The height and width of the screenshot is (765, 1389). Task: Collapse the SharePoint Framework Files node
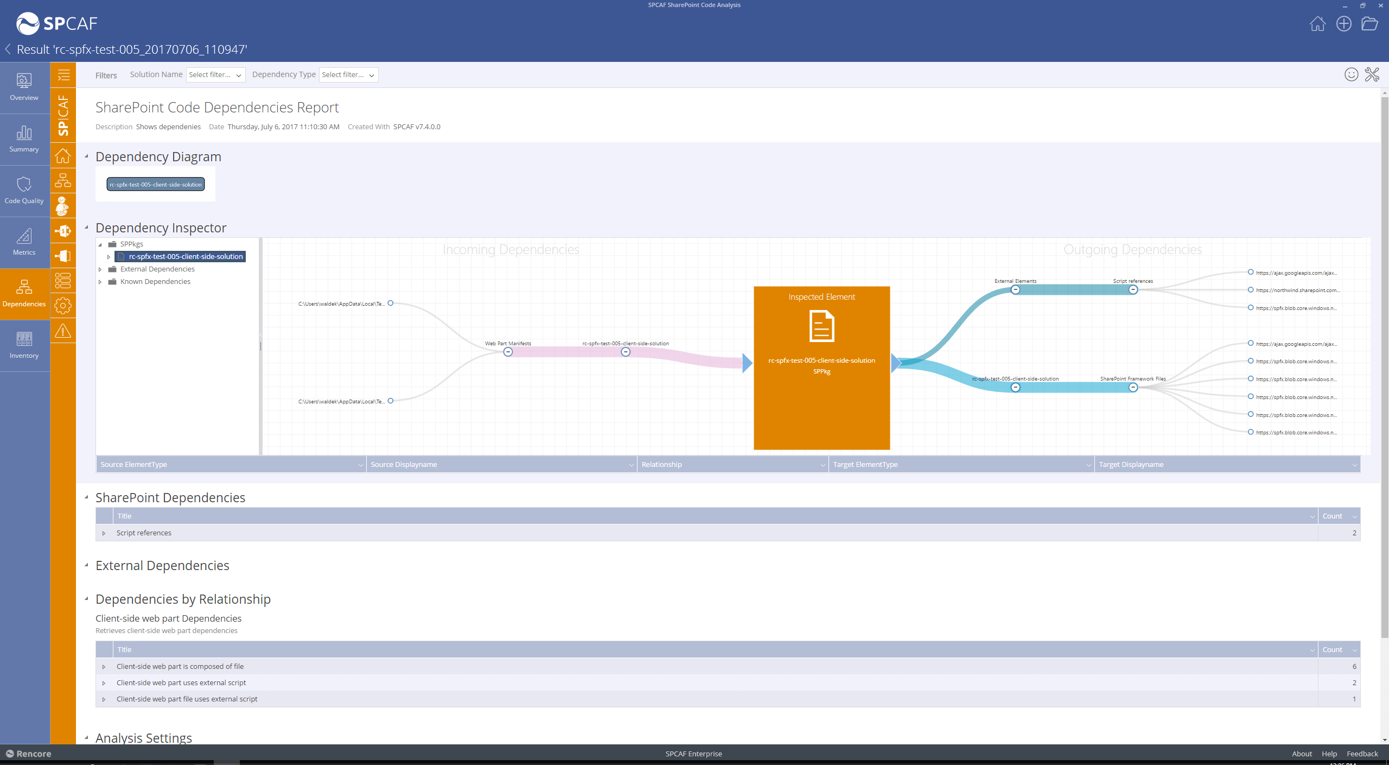coord(1133,388)
